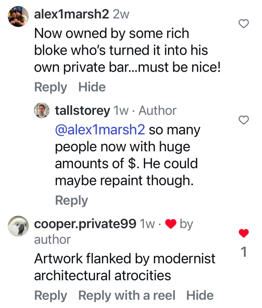Reply to tallstorey's repaint comment

[x=71, y=200]
